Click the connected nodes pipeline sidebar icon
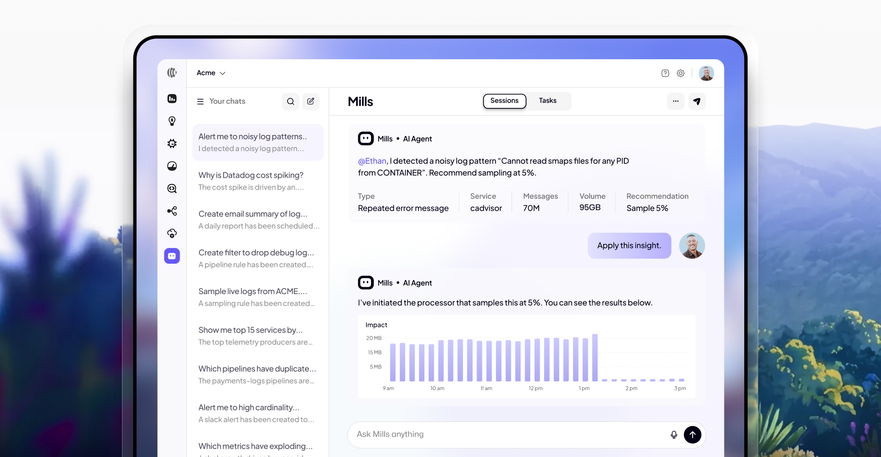The image size is (881, 457). tap(172, 211)
